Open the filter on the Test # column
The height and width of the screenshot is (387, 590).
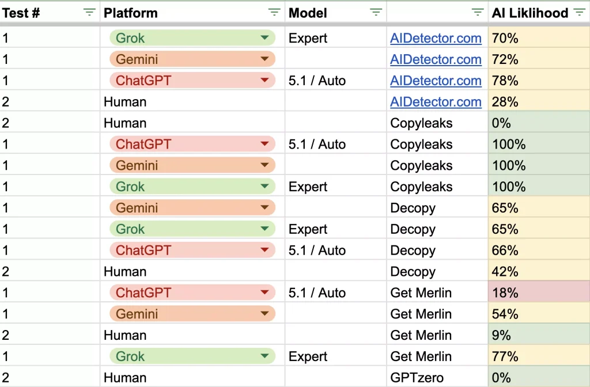[89, 12]
